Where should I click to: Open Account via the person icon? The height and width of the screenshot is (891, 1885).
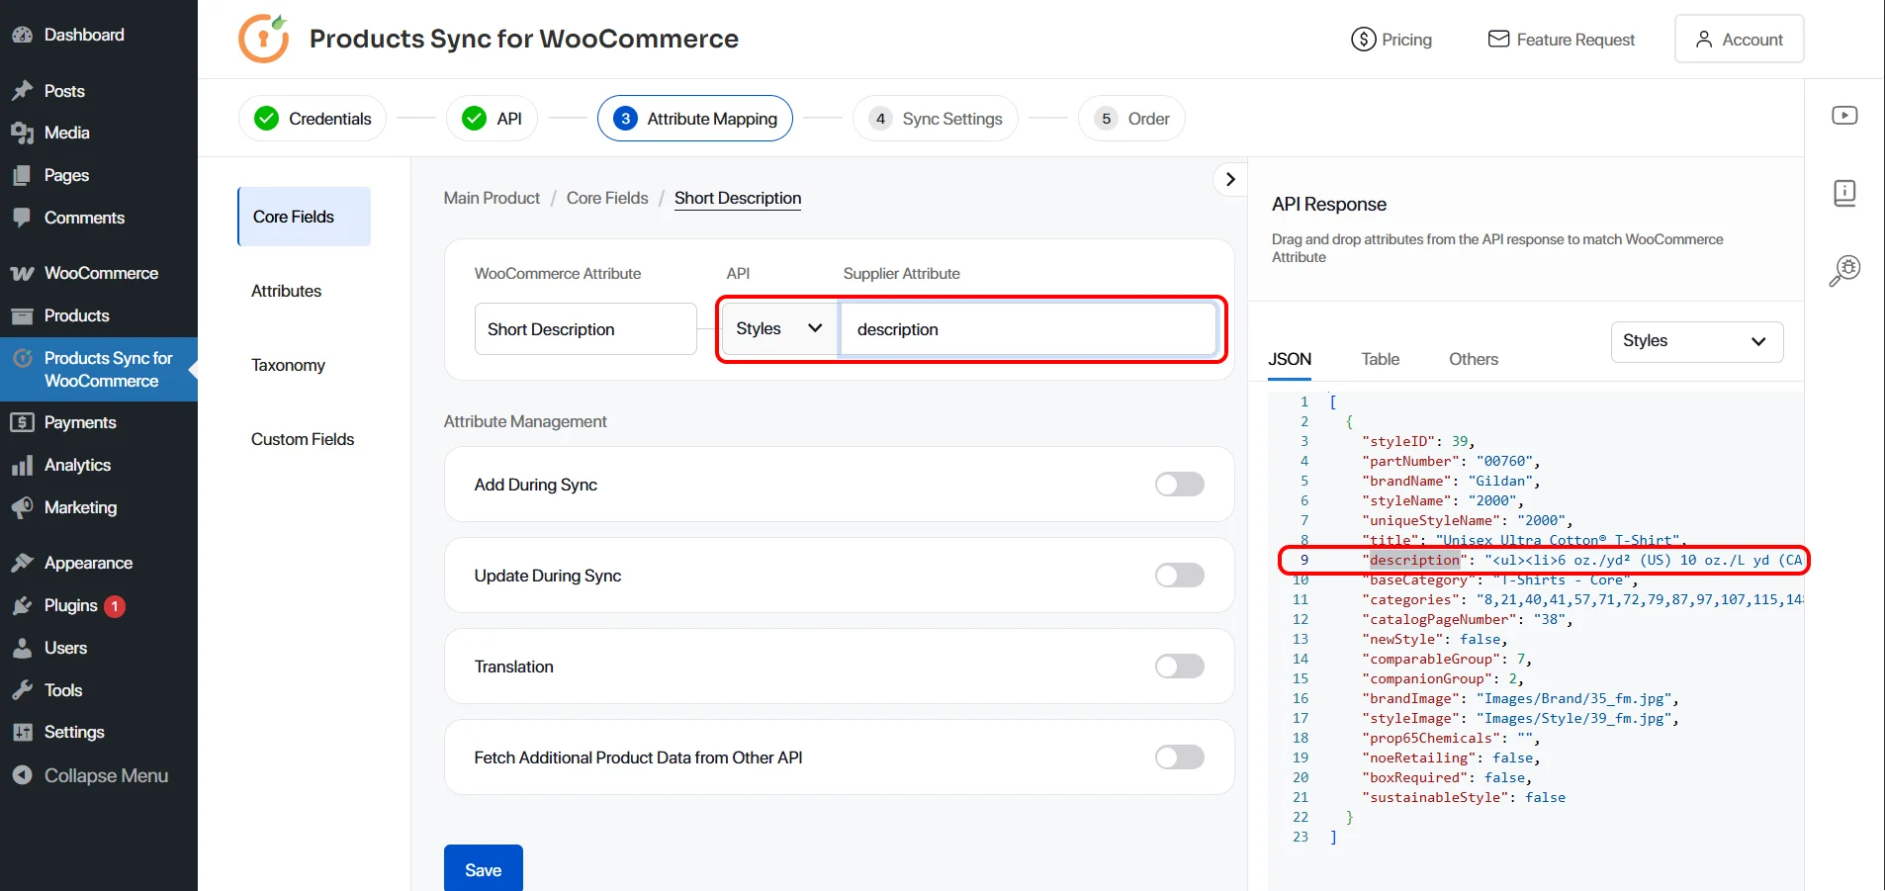coord(1702,39)
